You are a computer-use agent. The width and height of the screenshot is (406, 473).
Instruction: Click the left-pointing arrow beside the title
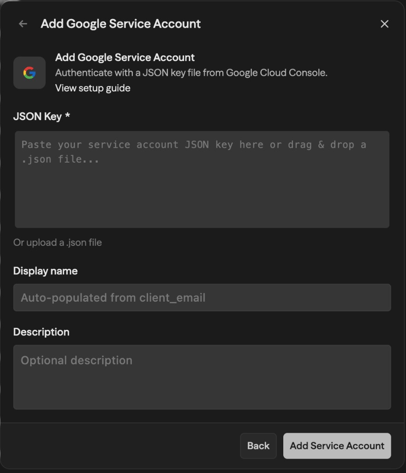[22, 24]
